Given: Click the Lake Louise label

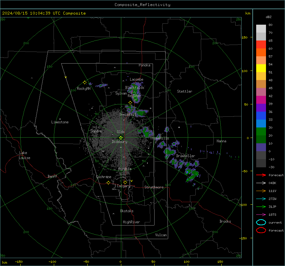Looking at the screenshot, I should (24, 155).
